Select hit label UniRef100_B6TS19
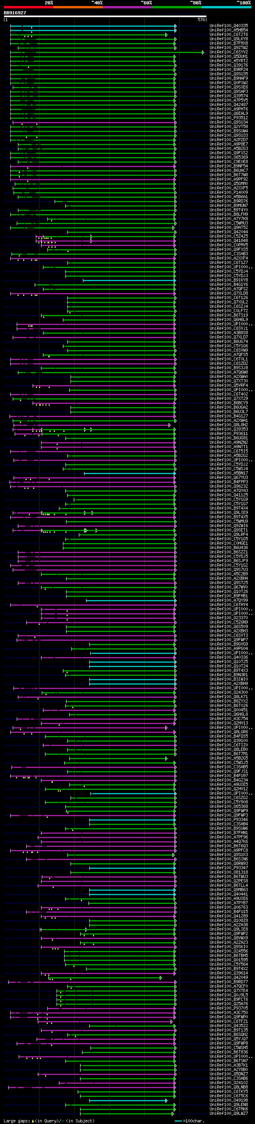255x1124 pixels. (x=229, y=315)
